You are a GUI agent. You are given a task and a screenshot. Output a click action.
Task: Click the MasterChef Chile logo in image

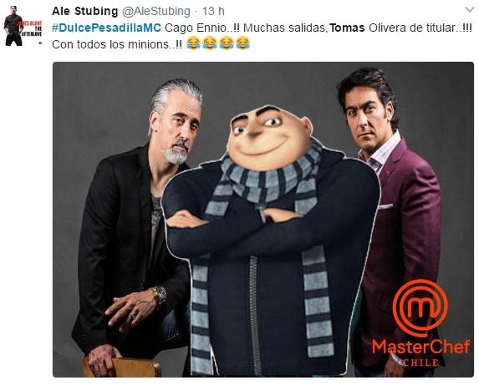tap(420, 322)
